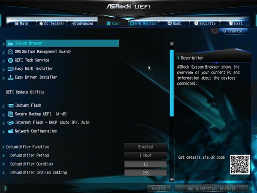
Task: Click the Instant Flash chip icon
Action: [x=11, y=106]
